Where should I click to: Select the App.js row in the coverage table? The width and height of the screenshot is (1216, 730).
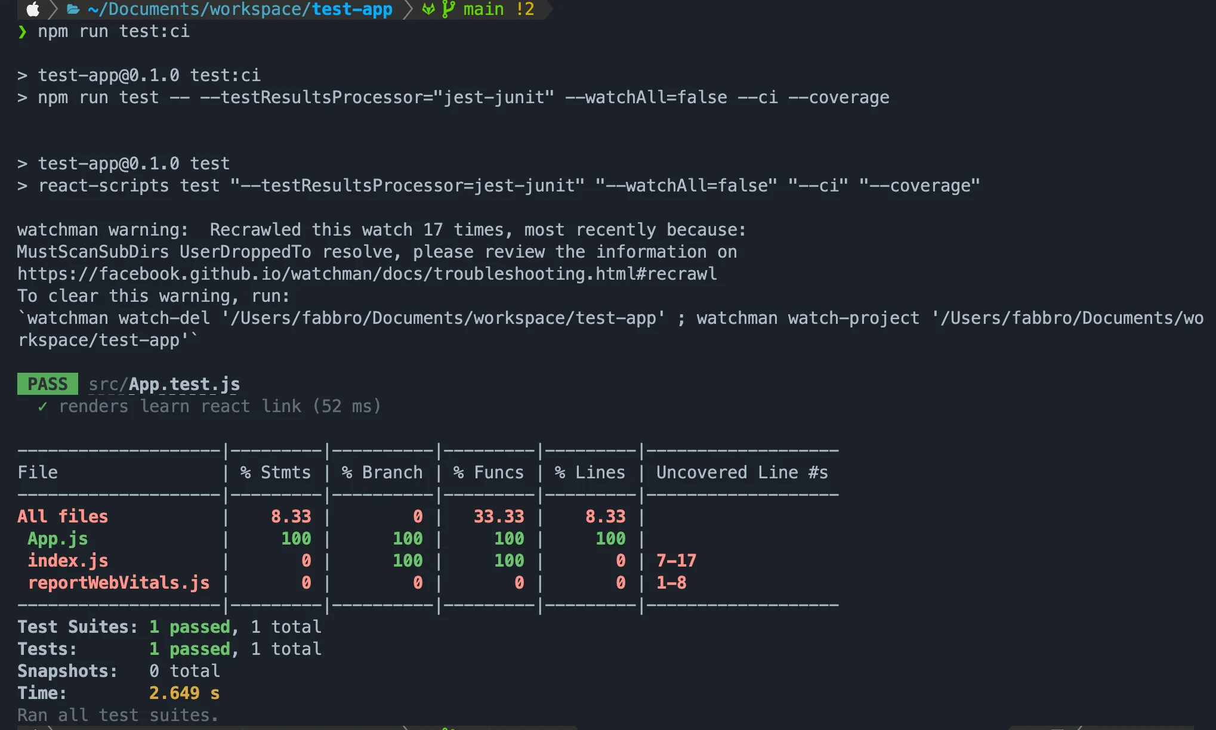click(57, 538)
